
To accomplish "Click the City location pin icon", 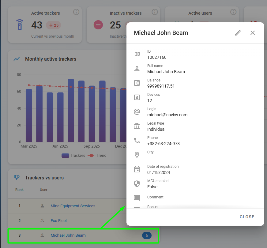I will [137, 155].
